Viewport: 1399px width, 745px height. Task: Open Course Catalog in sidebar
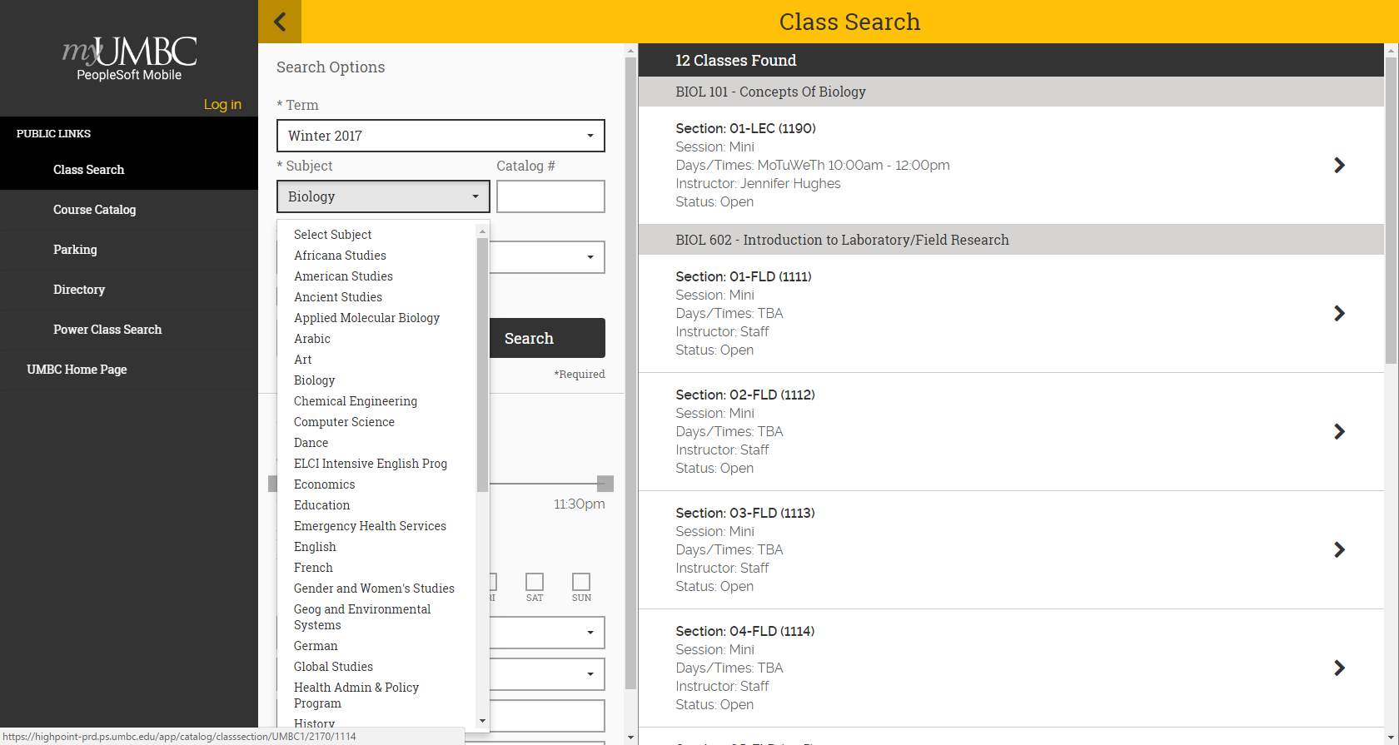point(94,210)
